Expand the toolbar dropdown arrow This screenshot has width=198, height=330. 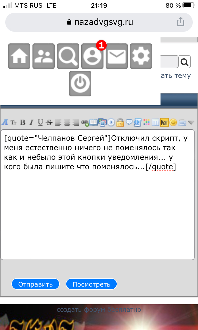(x=191, y=123)
